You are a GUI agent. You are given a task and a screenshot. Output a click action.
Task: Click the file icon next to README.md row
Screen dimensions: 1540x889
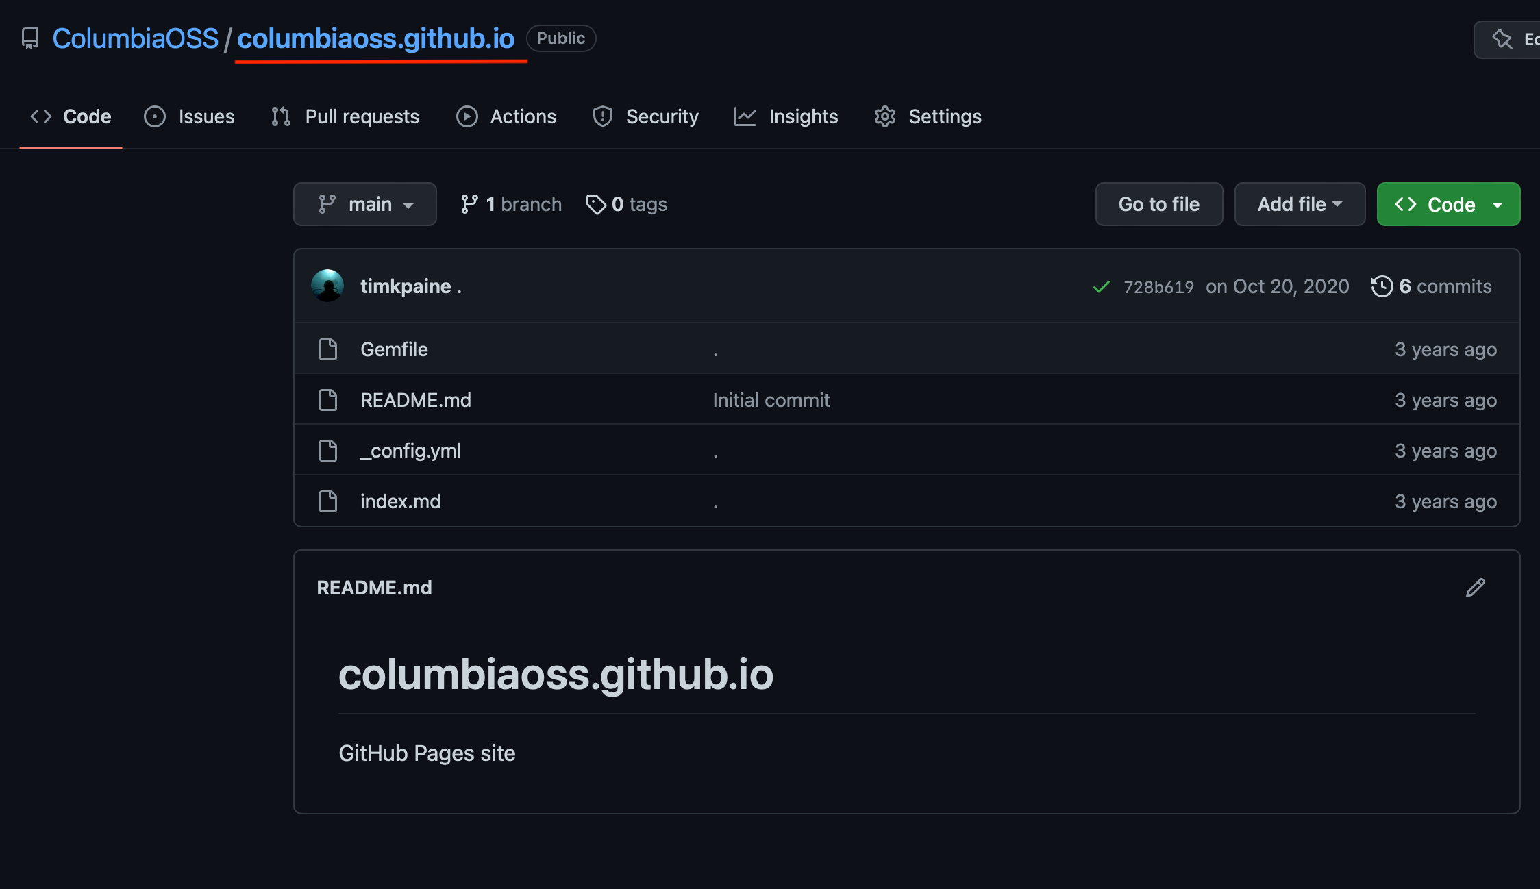328,400
